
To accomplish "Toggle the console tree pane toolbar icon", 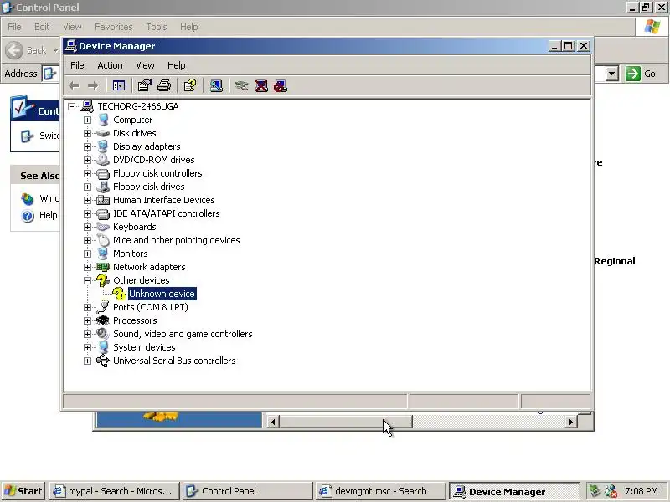I will pyautogui.click(x=119, y=86).
